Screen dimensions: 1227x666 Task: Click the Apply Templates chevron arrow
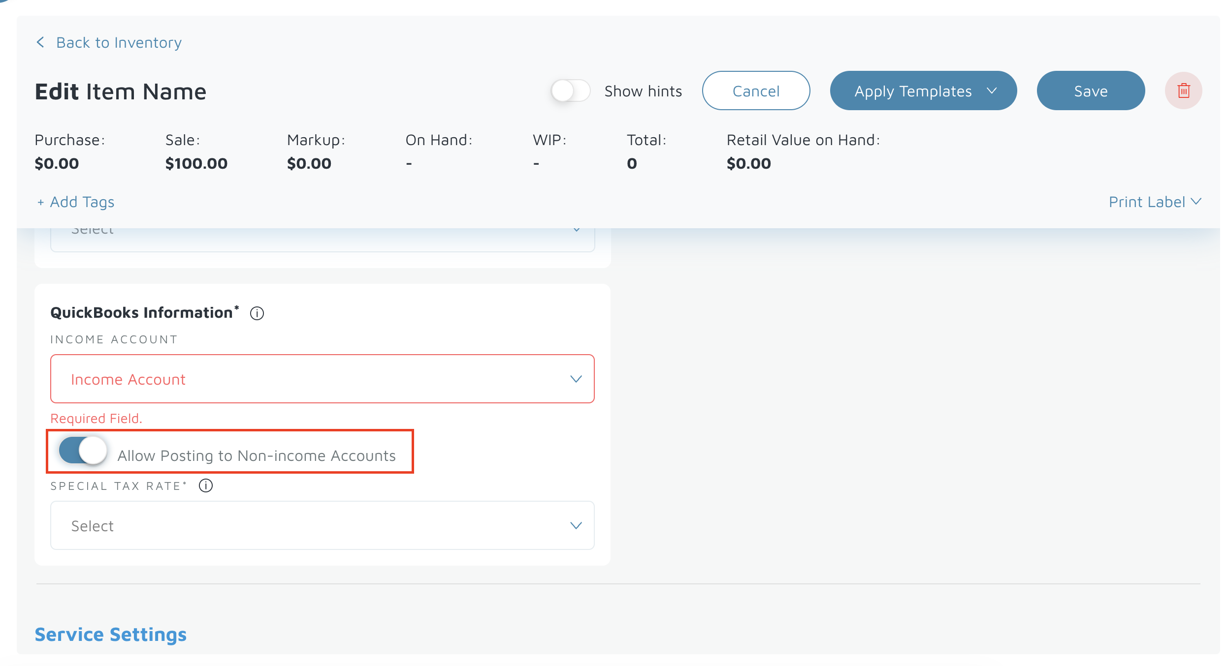tap(992, 91)
